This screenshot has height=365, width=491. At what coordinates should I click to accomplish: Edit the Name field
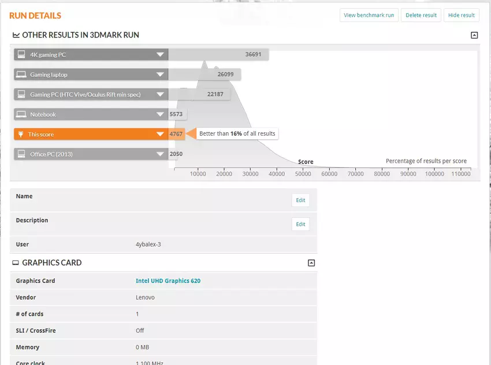(300, 200)
